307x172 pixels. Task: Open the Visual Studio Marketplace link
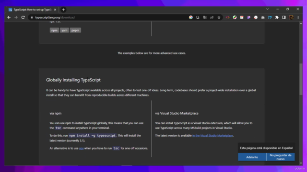213,136
